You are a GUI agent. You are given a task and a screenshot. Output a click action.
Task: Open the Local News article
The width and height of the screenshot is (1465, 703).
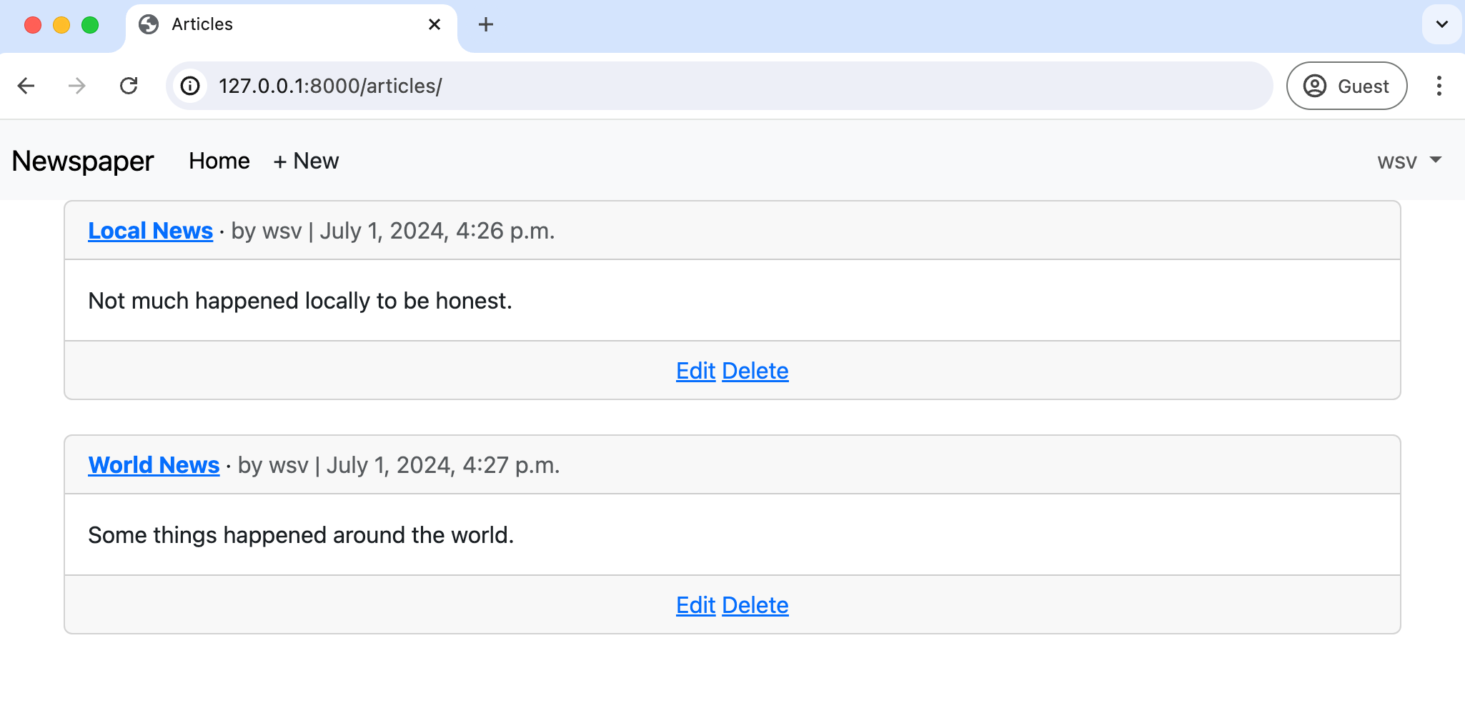[x=150, y=230]
